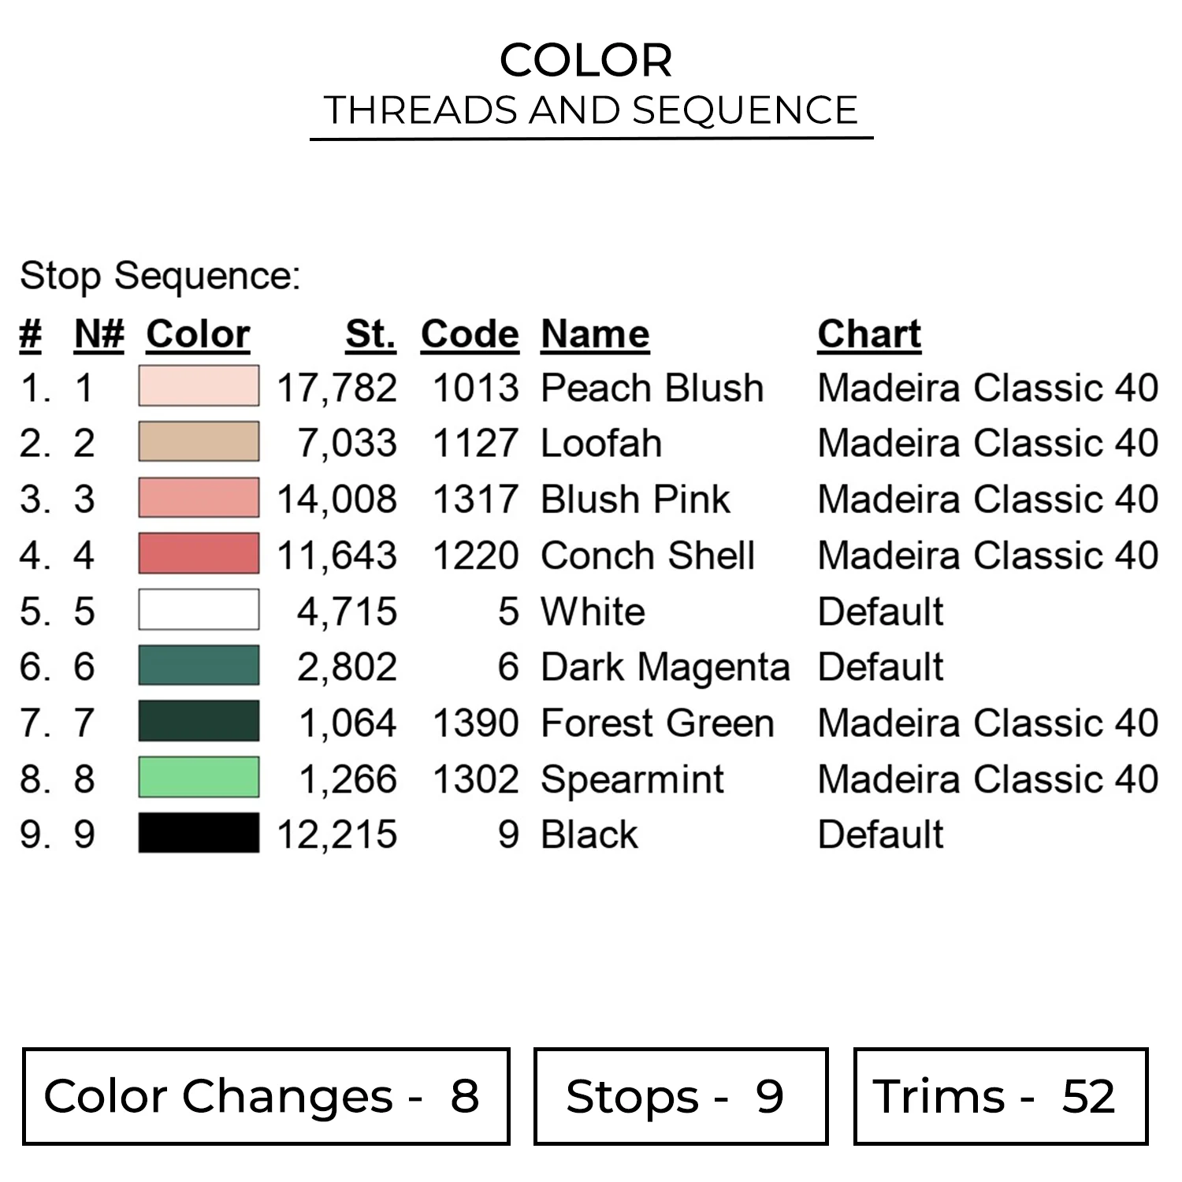Click the Conch Shell red swatch
The height and width of the screenshot is (1182, 1182).
[199, 553]
